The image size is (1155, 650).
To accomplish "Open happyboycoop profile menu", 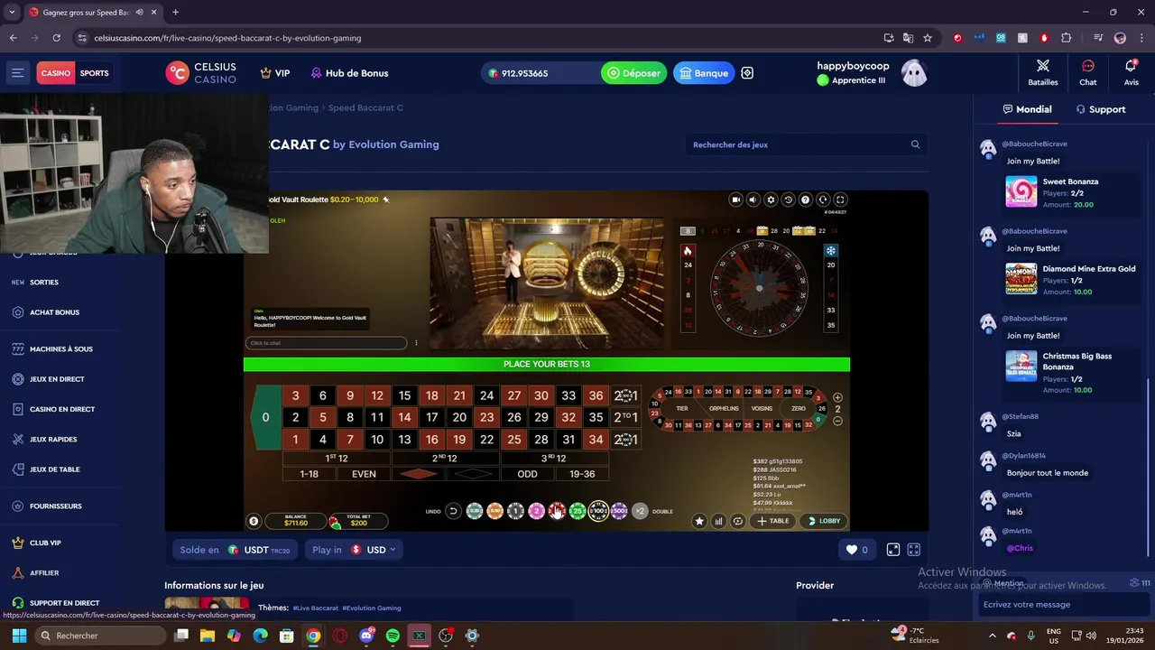I will [x=872, y=72].
